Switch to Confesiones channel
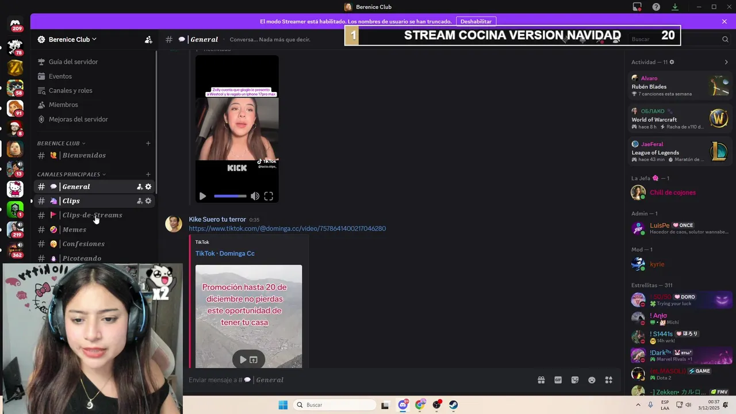This screenshot has height=414, width=736. tap(95, 244)
